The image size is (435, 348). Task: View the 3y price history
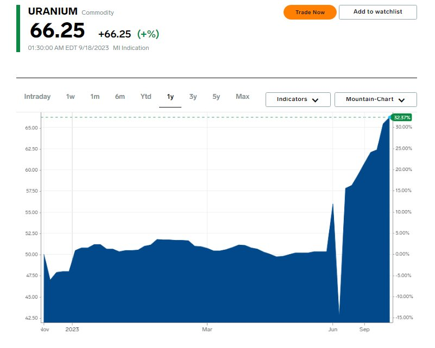[193, 97]
